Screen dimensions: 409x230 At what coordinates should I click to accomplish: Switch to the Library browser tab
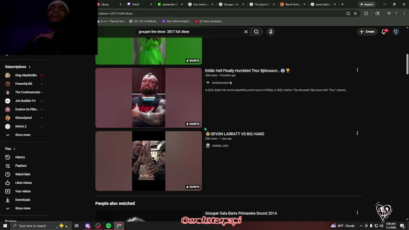[107, 4]
